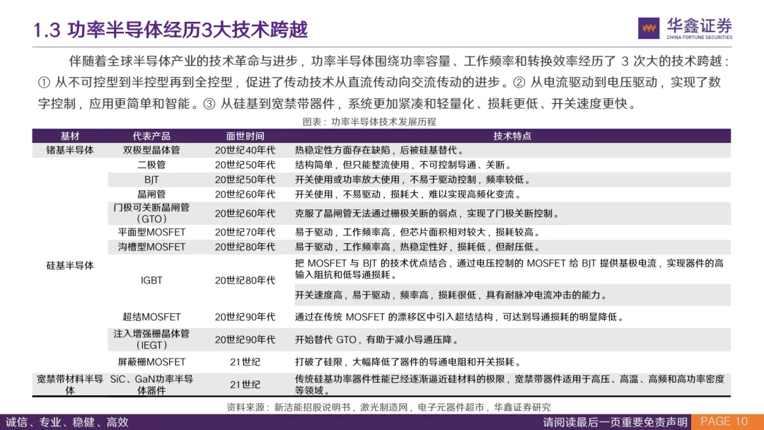
Task: Select the 代表产品 column header
Action: coord(151,136)
